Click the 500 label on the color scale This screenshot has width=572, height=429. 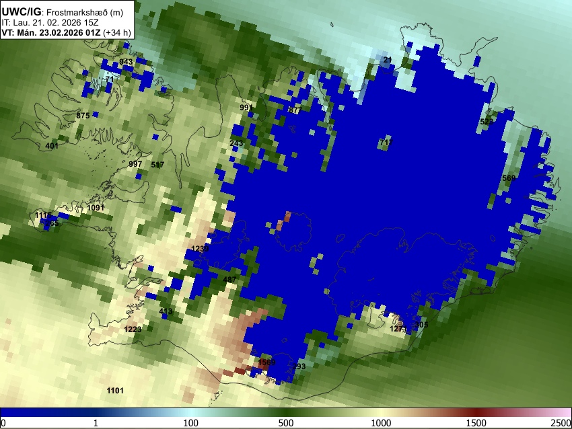[286, 423]
